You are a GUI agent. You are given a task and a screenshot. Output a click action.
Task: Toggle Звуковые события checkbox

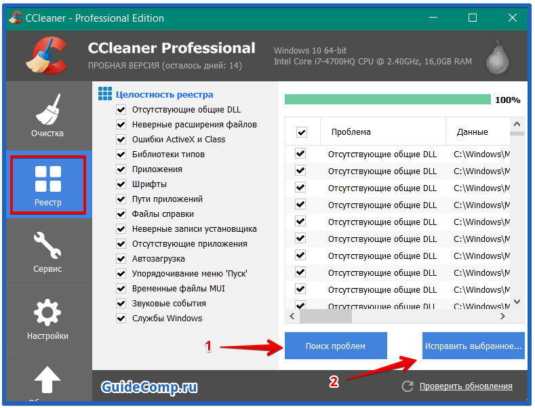tap(121, 303)
